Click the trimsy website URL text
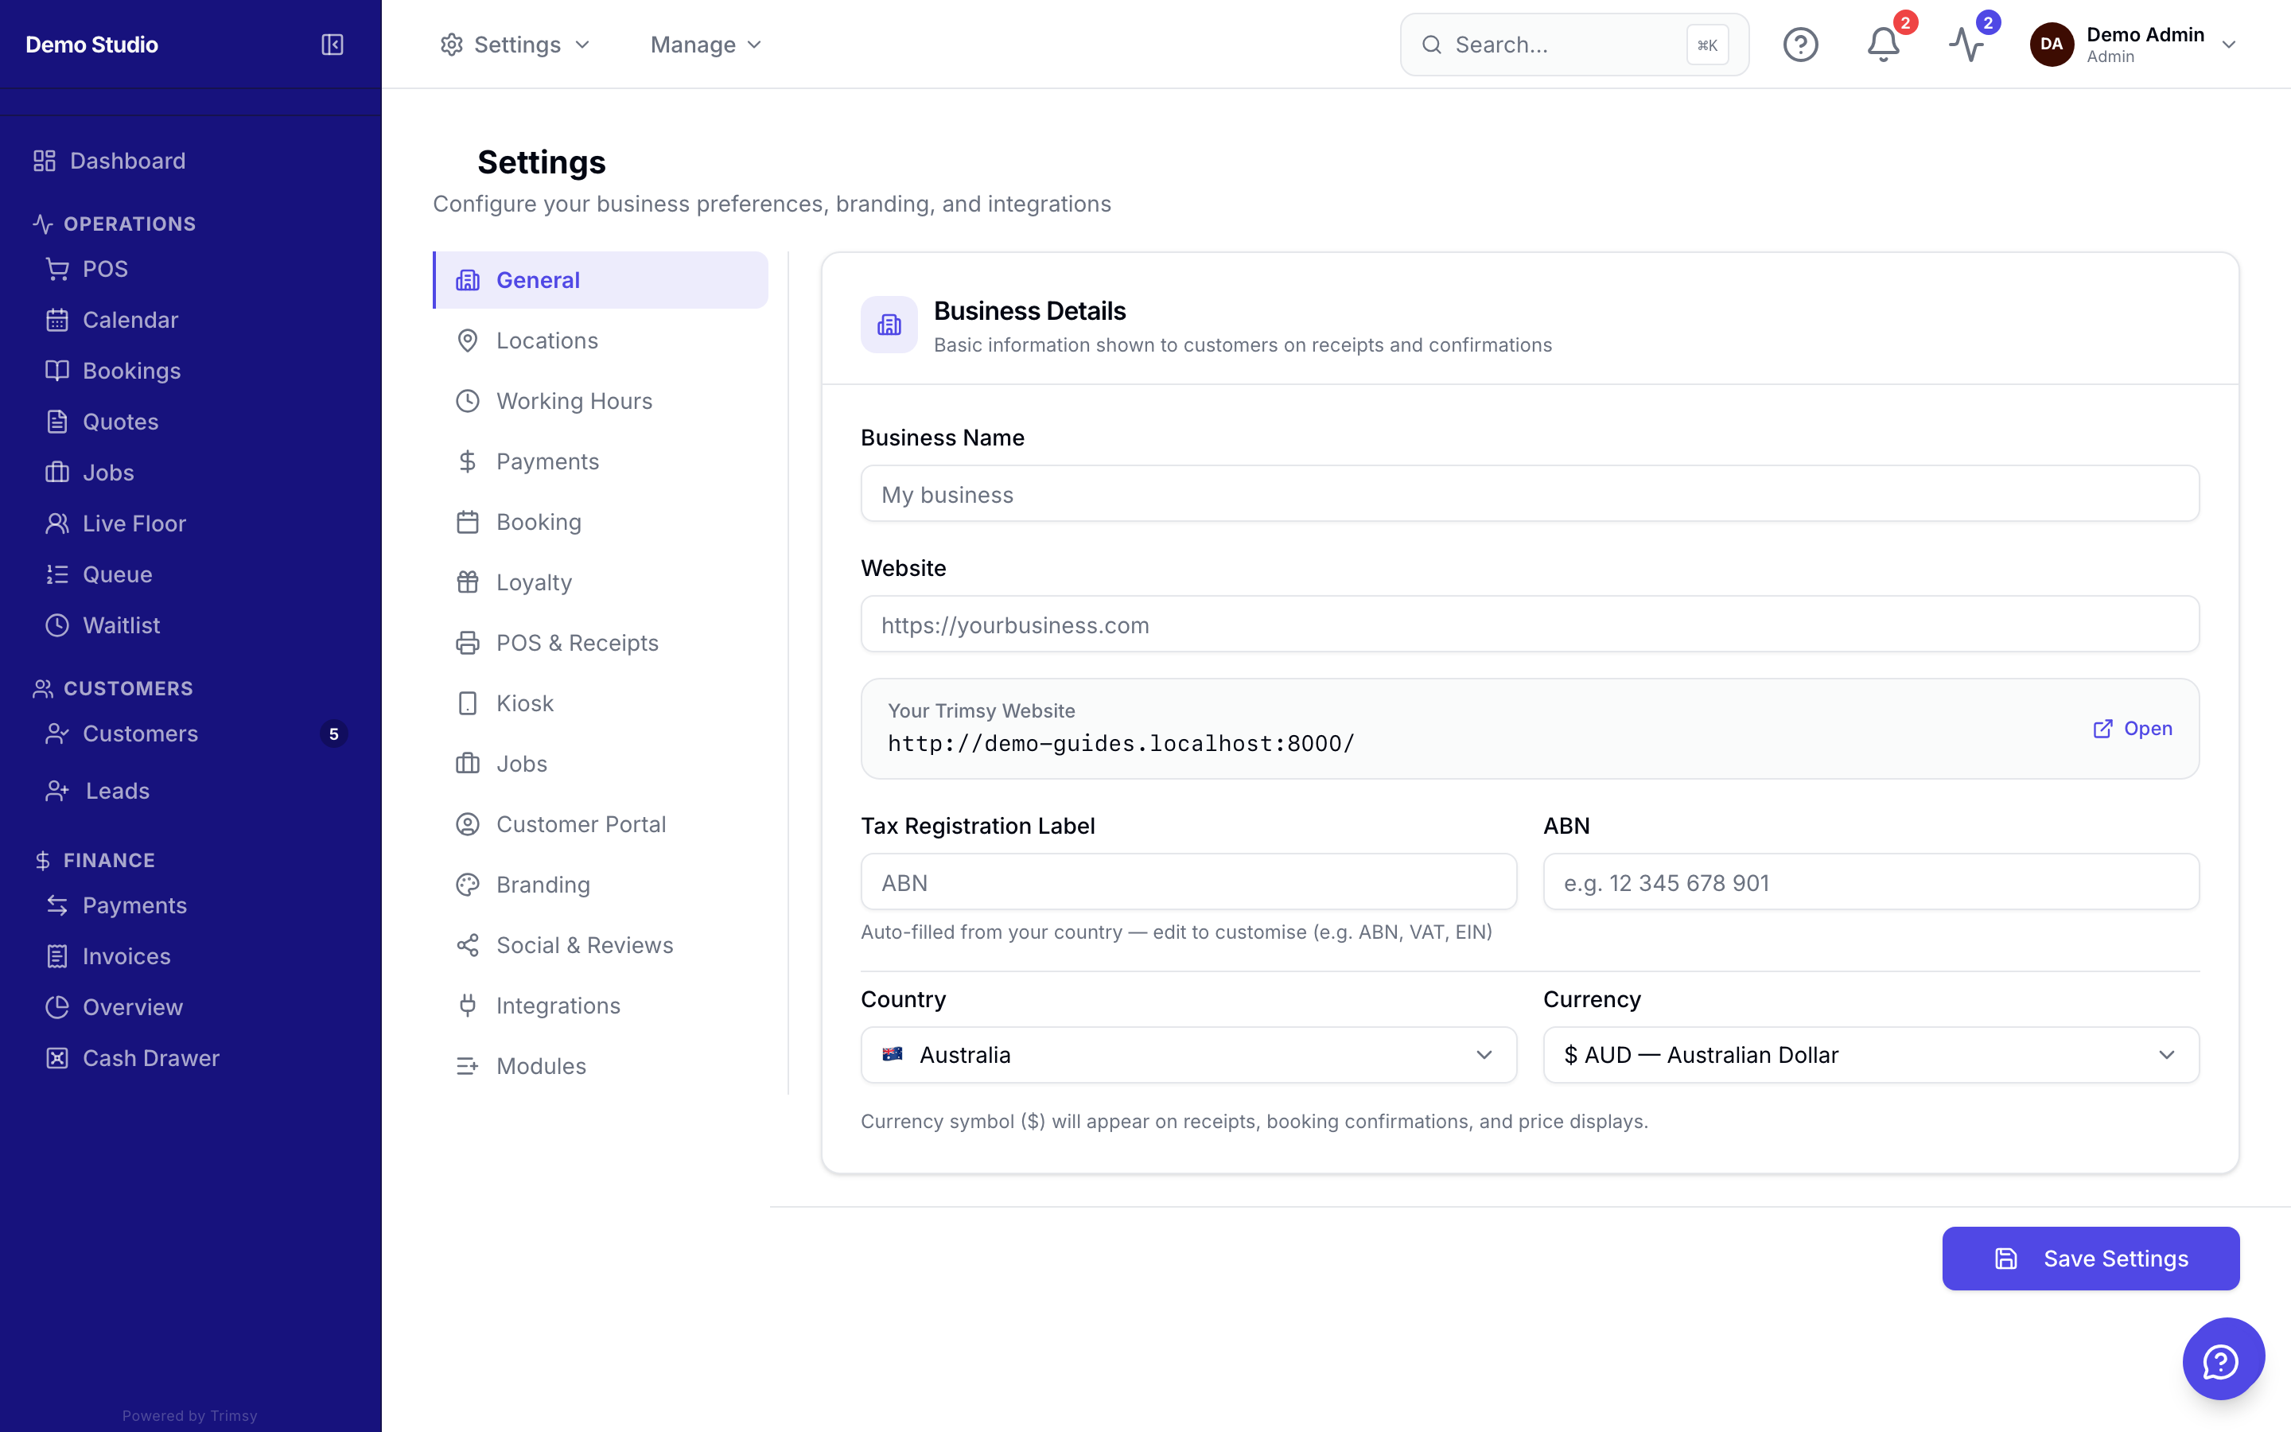This screenshot has height=1432, width=2291. point(1121,744)
